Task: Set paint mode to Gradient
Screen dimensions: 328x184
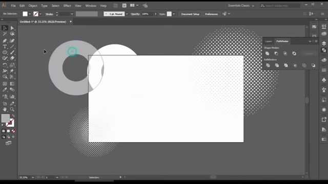Action: point(8,131)
